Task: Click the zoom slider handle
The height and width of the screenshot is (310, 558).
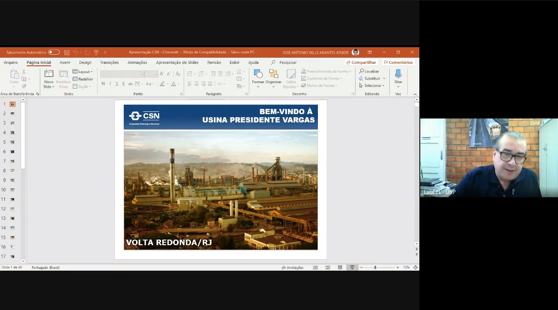Action: point(375,268)
